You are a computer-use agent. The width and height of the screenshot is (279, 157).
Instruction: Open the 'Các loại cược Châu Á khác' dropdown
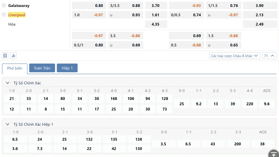[x=234, y=56]
